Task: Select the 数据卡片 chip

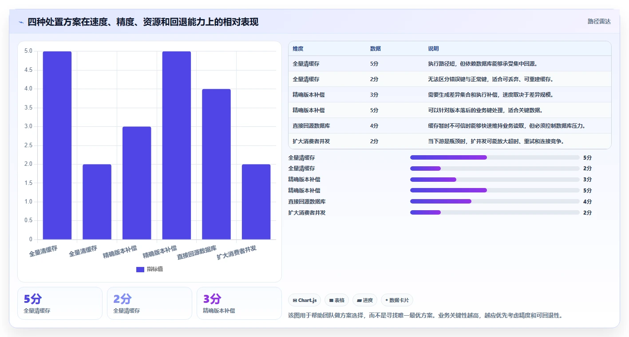Action: click(397, 300)
